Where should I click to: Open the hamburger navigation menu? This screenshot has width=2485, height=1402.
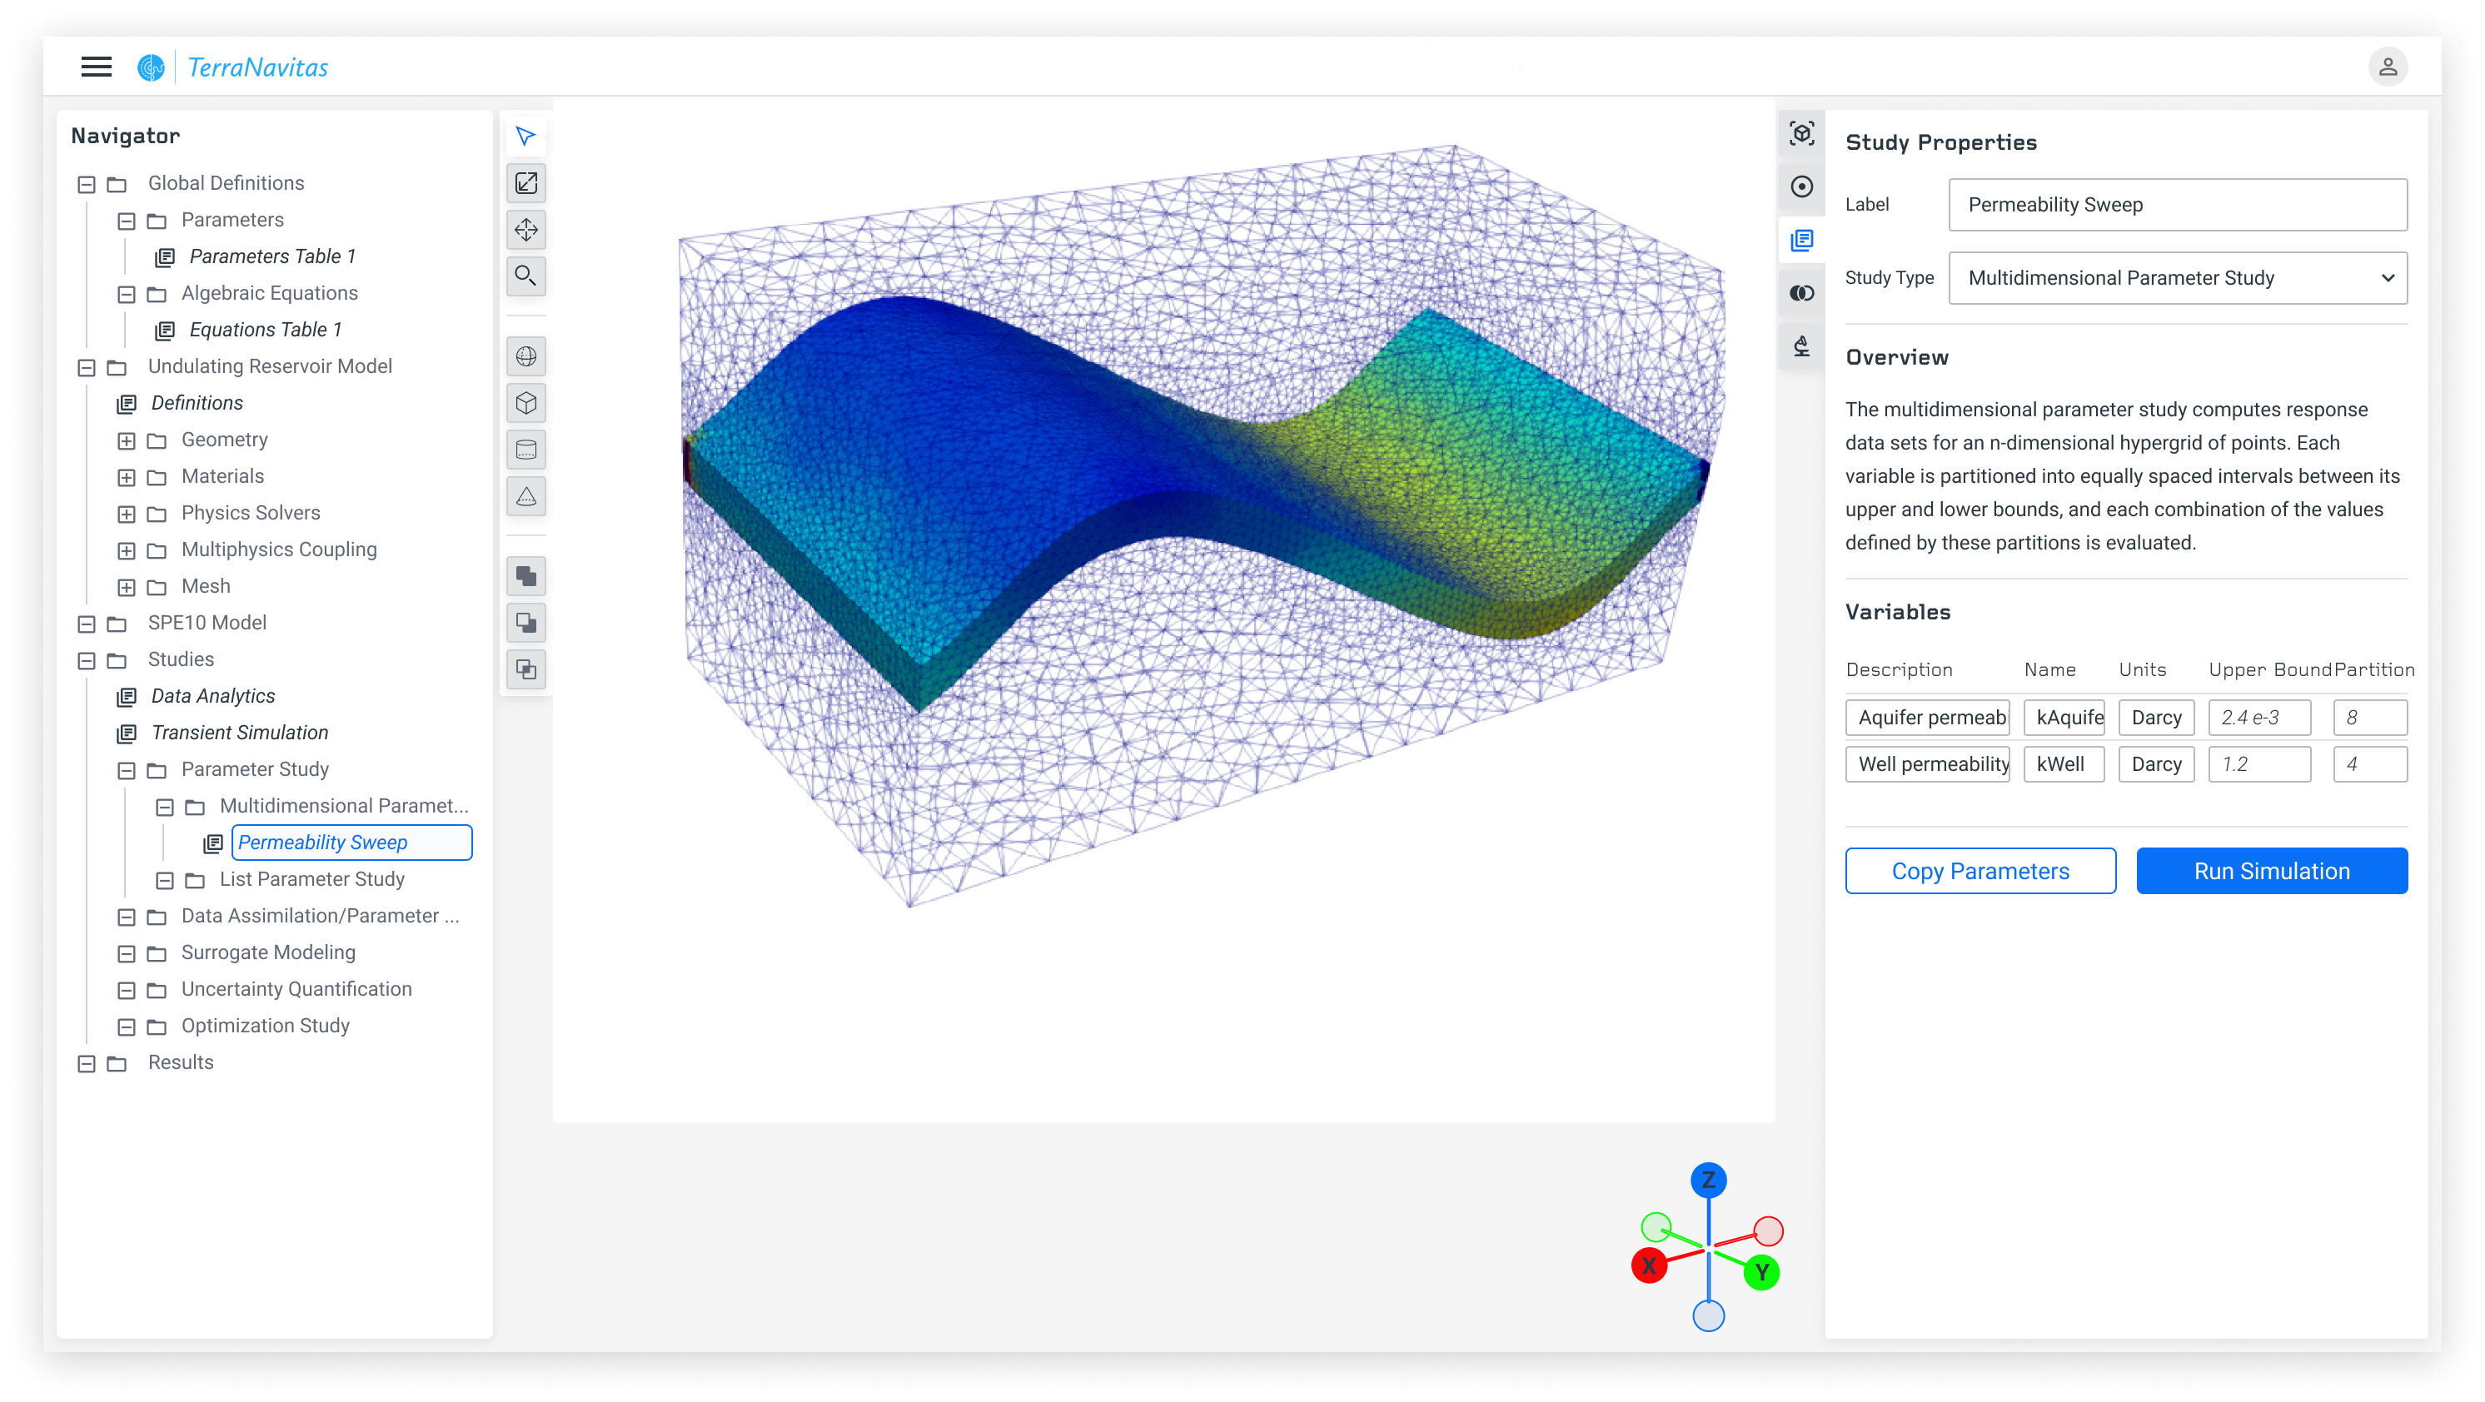tap(96, 67)
